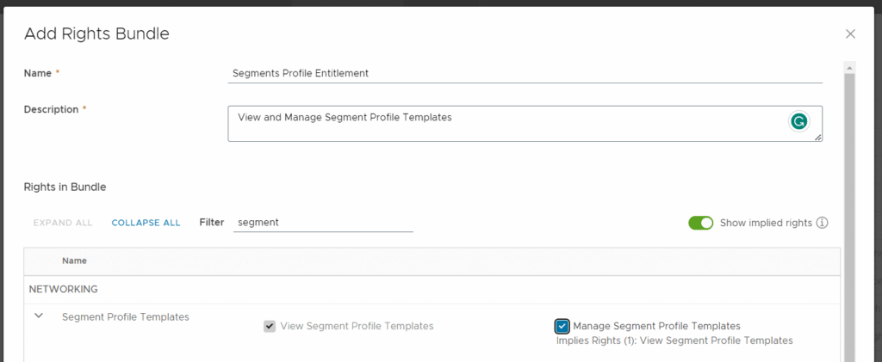Viewport: 882px width, 362px height.
Task: Click the View Segment Profile Templates checkbox
Action: [x=270, y=326]
